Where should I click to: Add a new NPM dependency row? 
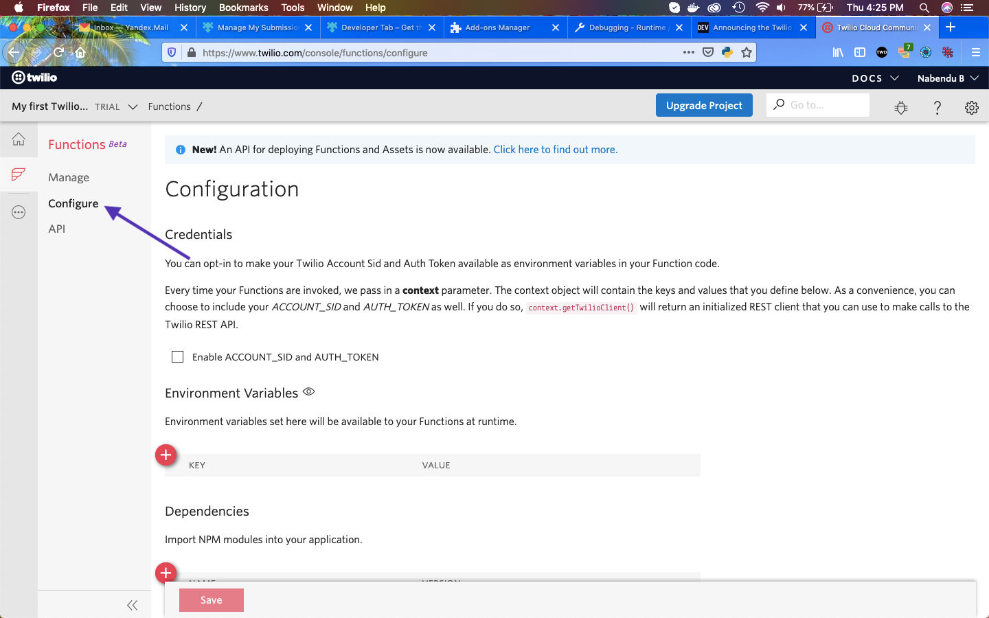click(166, 572)
